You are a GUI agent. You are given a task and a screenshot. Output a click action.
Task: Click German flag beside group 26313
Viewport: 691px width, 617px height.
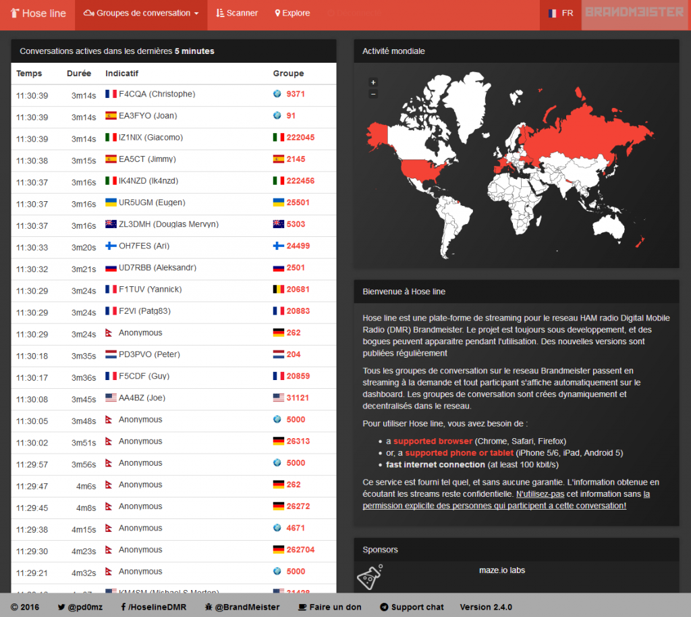point(279,441)
